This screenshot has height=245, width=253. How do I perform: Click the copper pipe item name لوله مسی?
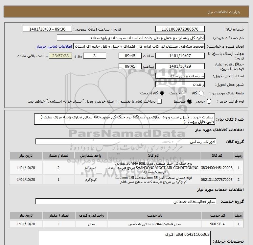[x=153, y=180]
